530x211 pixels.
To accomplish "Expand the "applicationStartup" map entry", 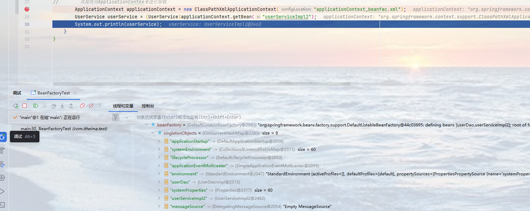I will coord(159,141).
